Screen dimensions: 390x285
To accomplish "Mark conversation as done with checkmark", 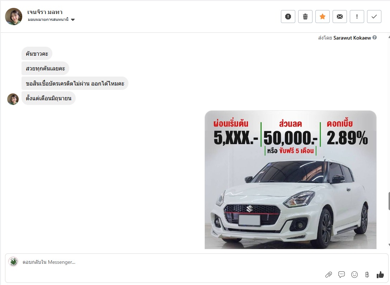I will point(374,17).
